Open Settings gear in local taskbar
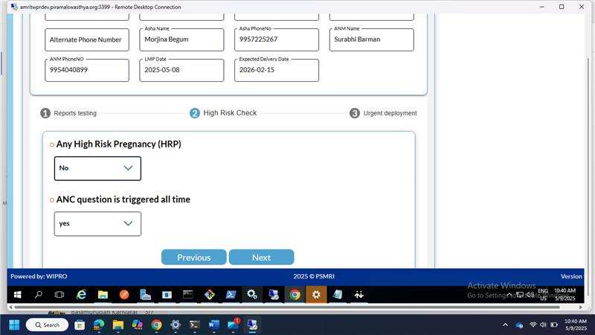Viewport: 595px width, 335px height. tap(176, 325)
